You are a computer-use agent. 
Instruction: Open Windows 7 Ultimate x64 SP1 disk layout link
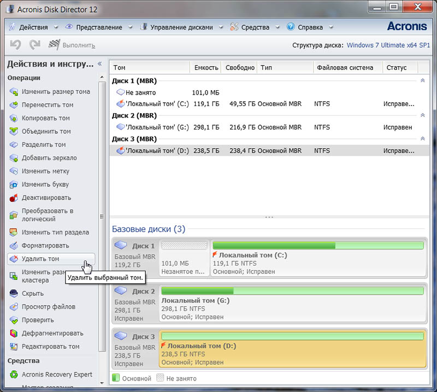tap(388, 45)
